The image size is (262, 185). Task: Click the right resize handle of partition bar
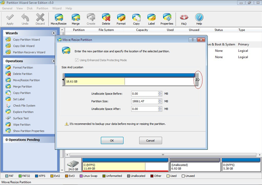coord(197,80)
